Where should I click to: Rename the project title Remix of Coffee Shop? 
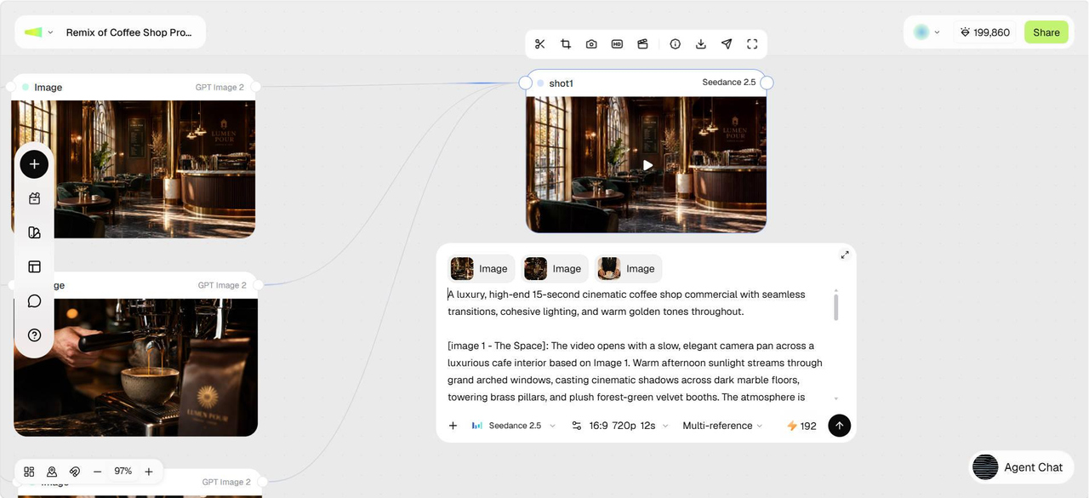click(x=129, y=32)
